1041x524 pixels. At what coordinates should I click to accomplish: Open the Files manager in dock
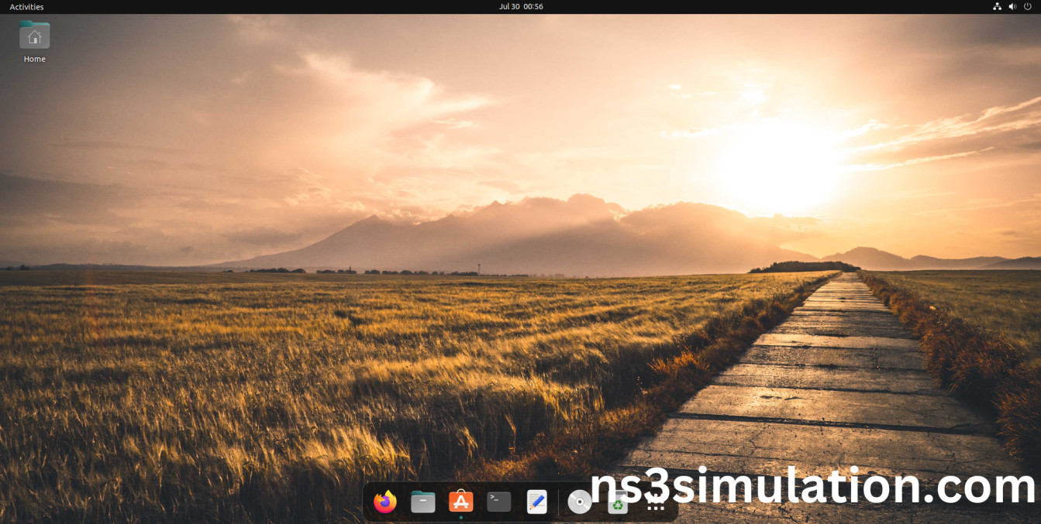point(422,502)
